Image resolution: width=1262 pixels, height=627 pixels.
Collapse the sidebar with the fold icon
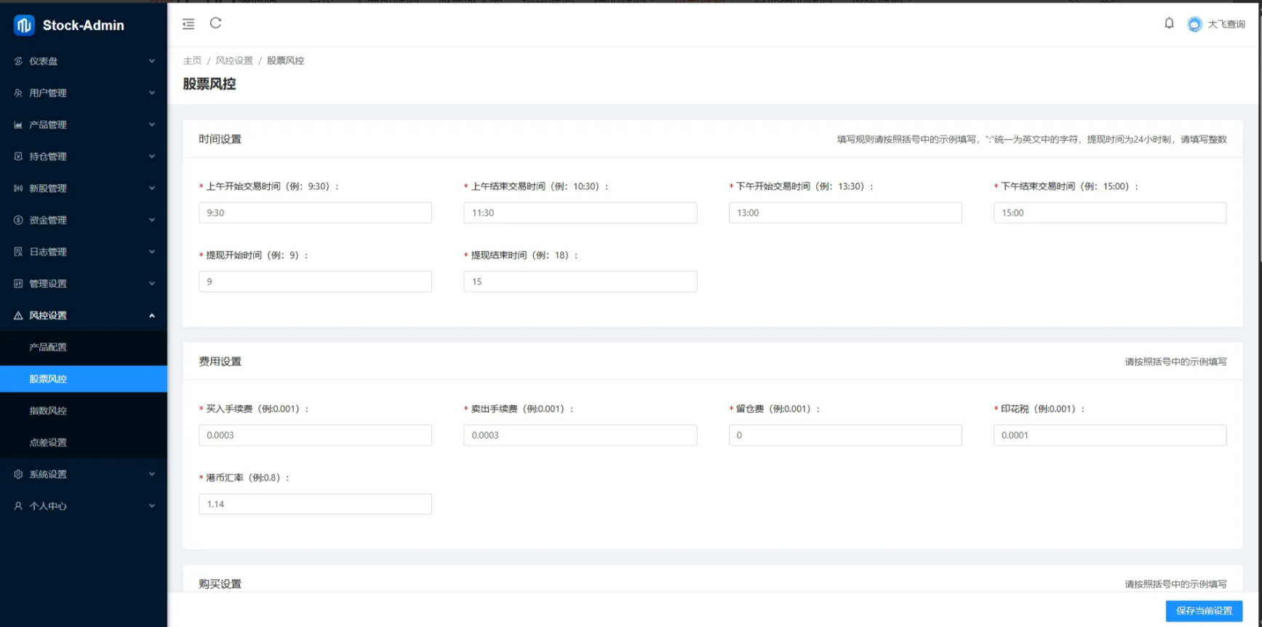click(188, 24)
